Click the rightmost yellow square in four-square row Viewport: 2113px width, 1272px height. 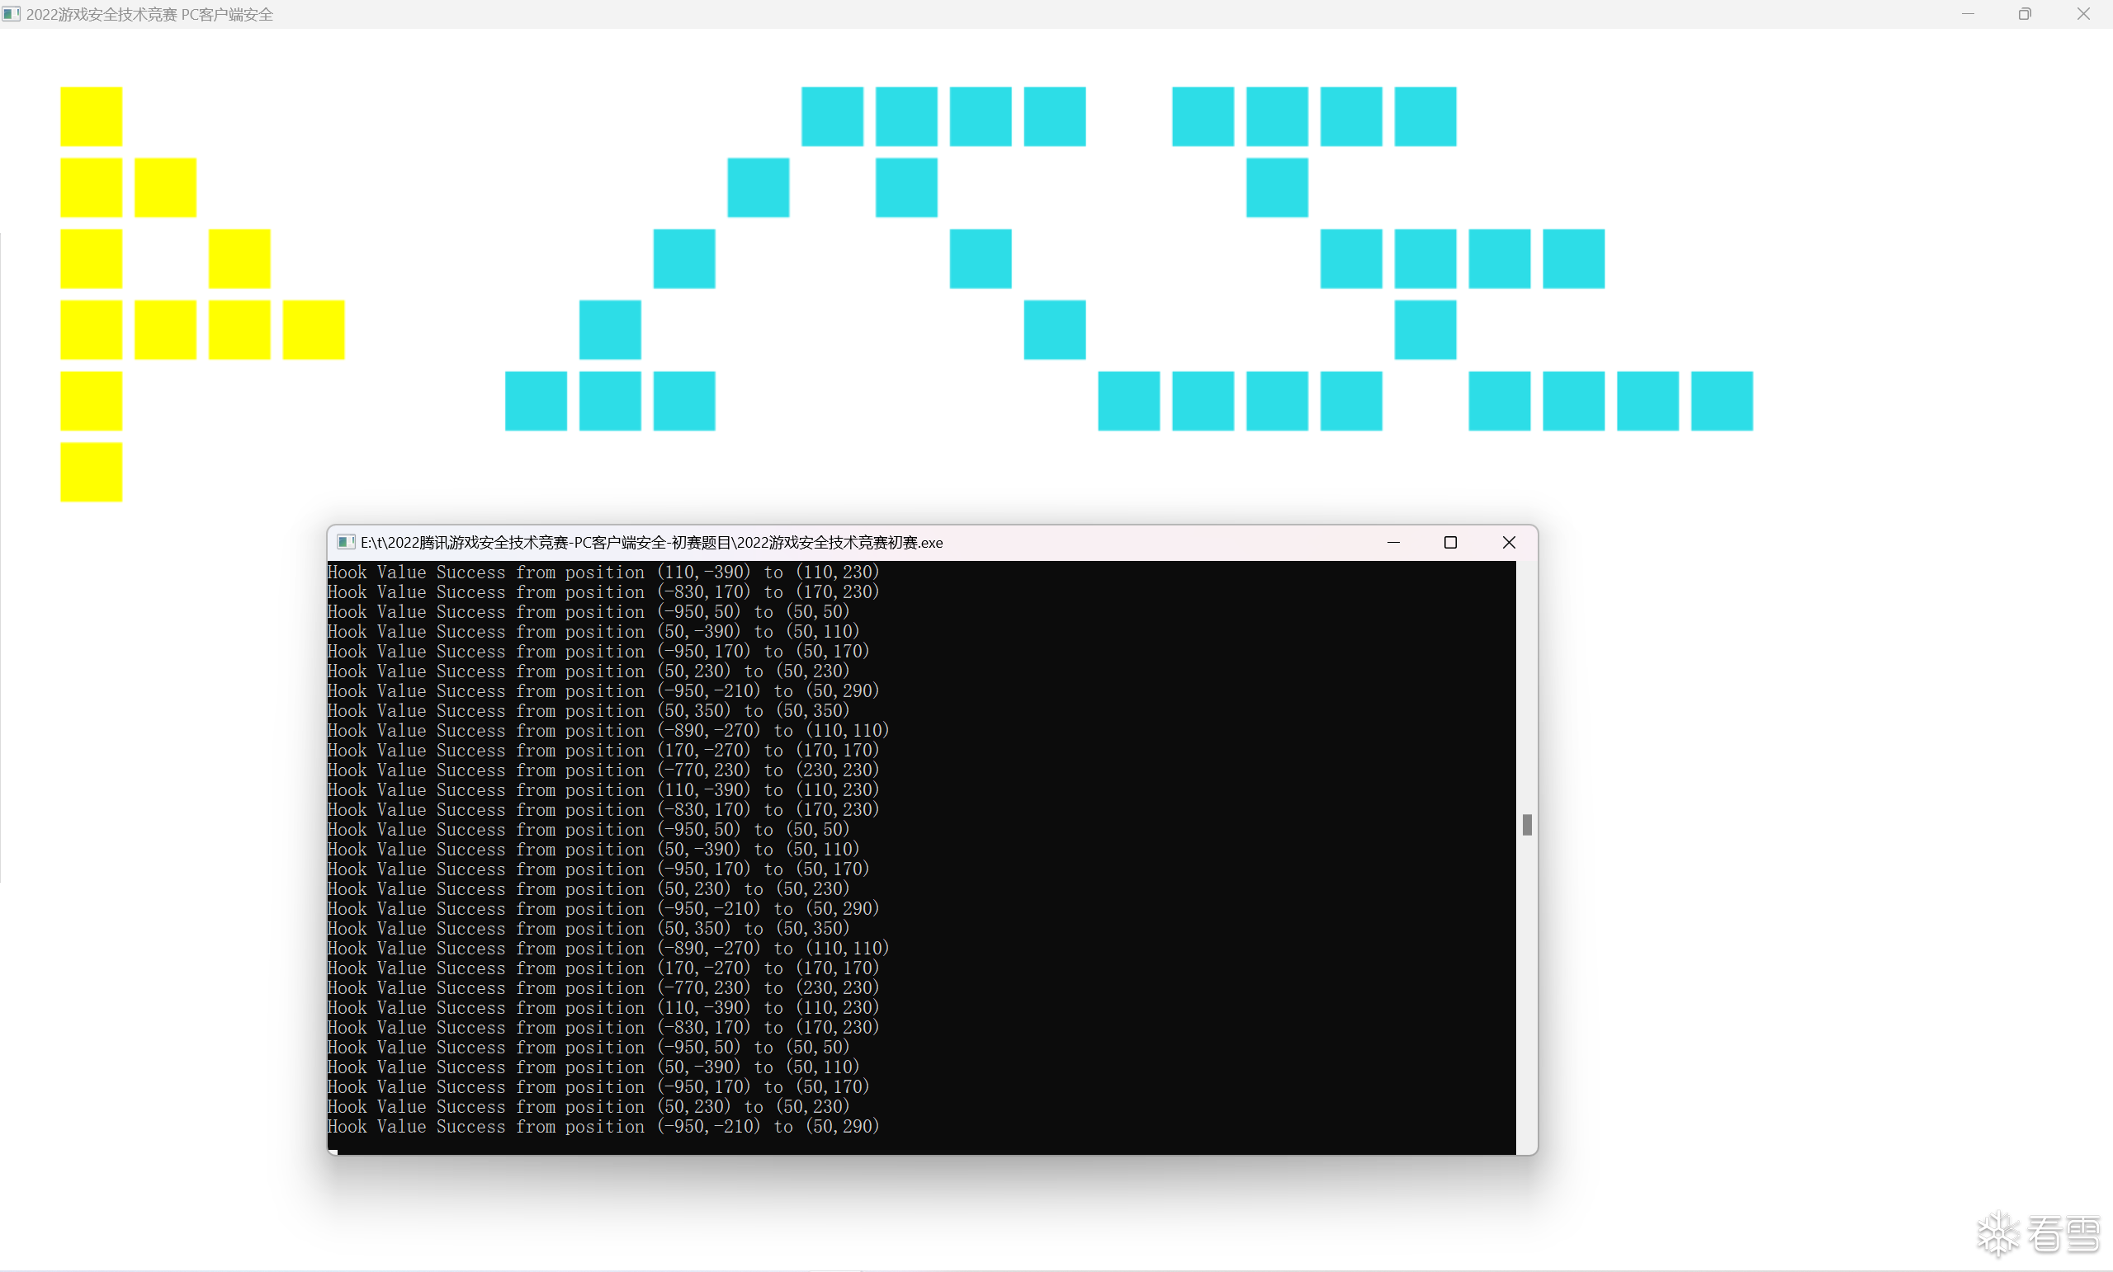314,330
